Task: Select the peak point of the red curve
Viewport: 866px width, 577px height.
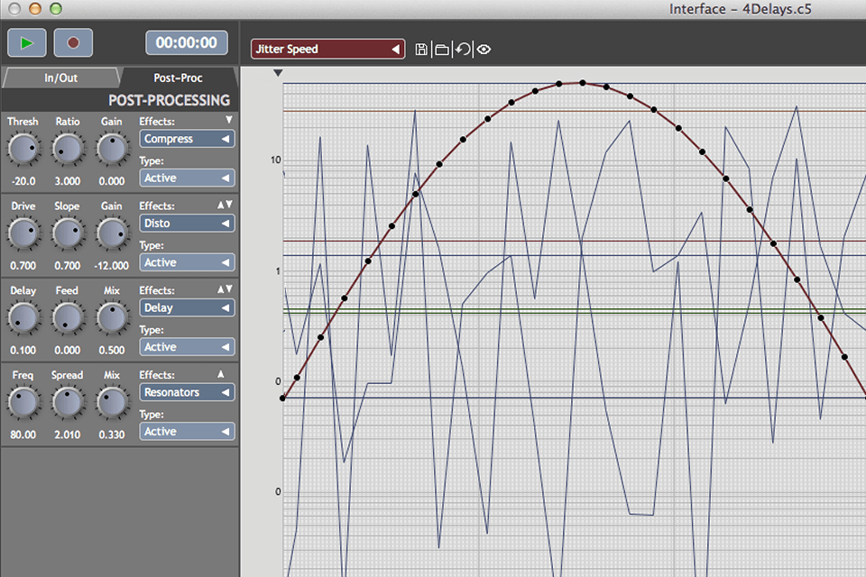Action: (x=583, y=83)
